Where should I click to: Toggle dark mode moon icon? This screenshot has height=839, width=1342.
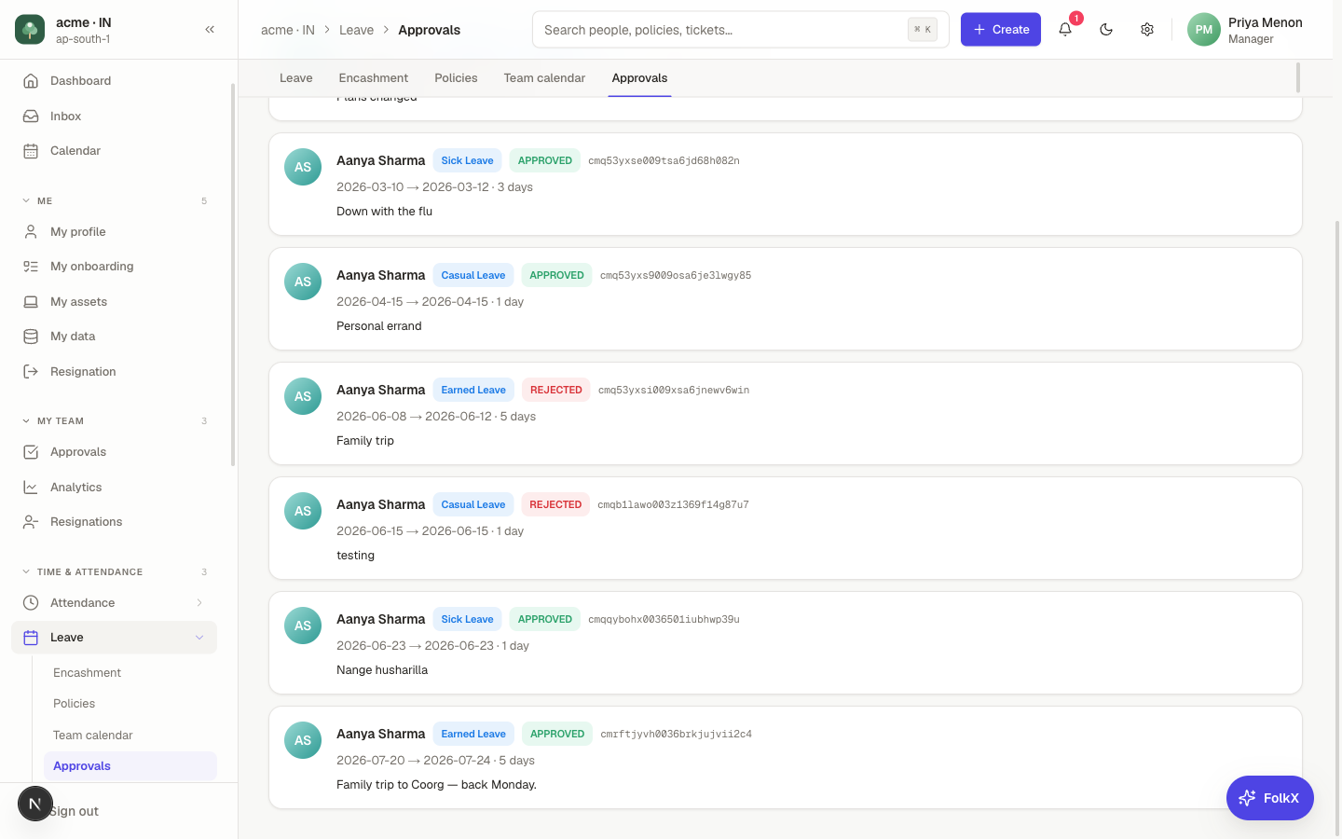[1106, 30]
